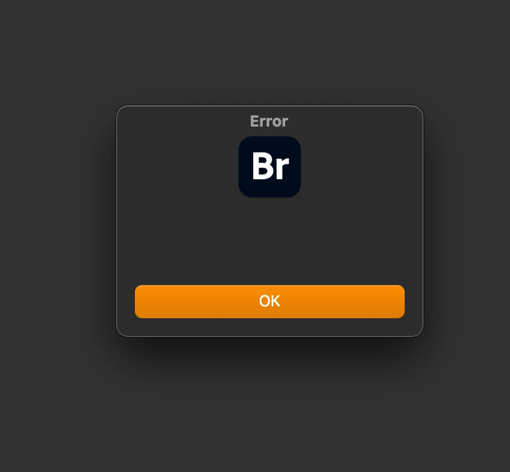Click the Adobe Bridge Br icon
This screenshot has width=510, height=472.
270,166
